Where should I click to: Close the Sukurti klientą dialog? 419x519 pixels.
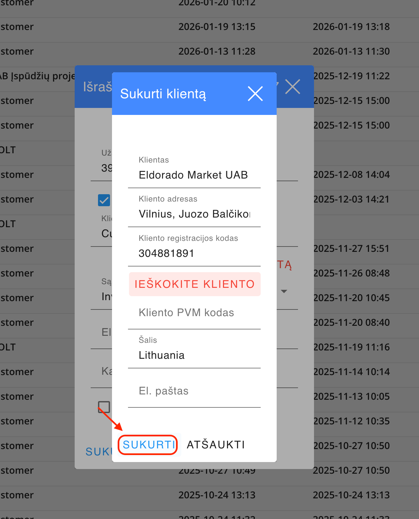coord(255,94)
